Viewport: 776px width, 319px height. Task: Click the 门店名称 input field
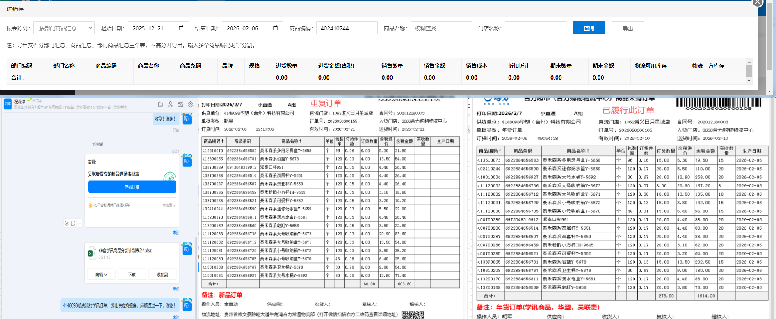pyautogui.click(x=535, y=28)
